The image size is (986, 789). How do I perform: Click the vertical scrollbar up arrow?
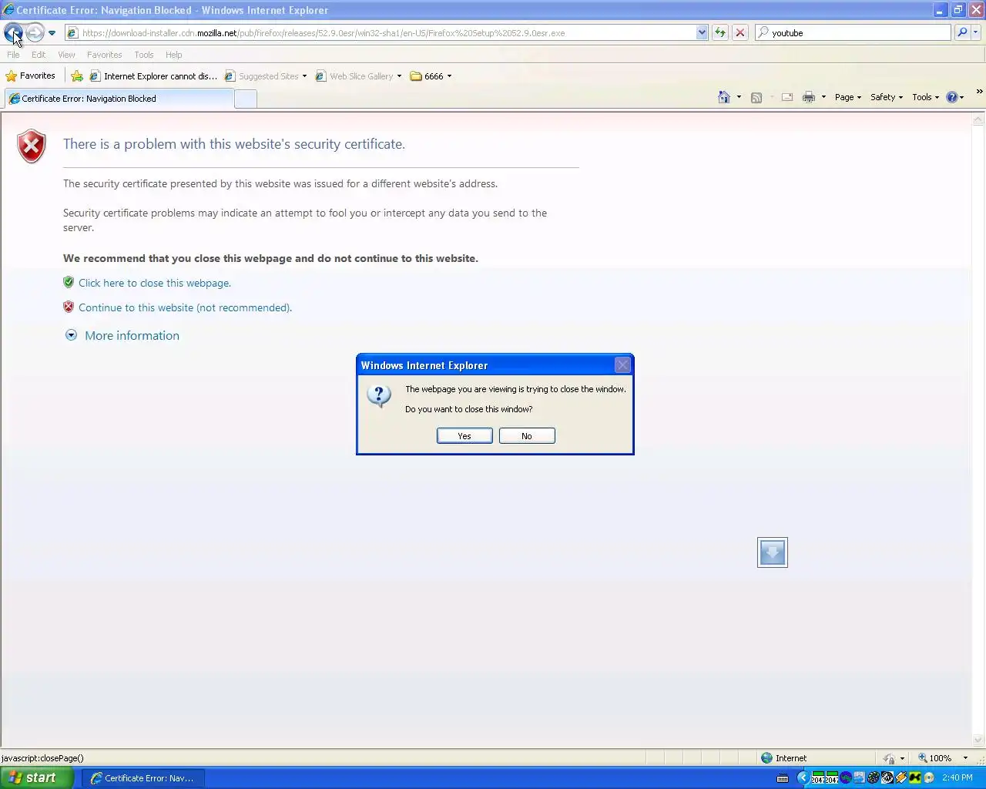(978, 119)
